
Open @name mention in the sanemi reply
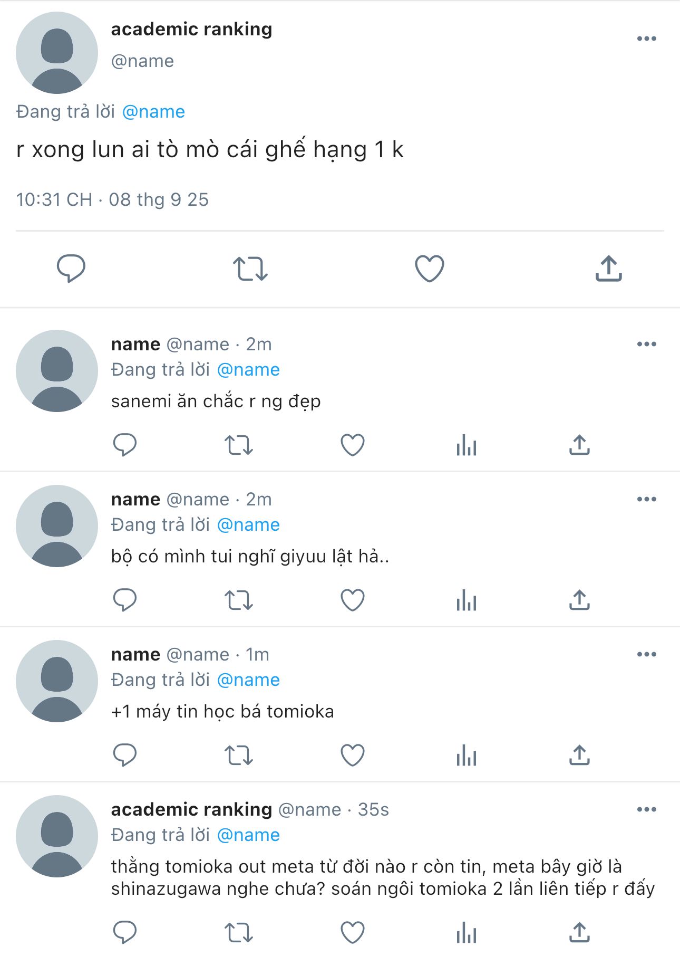pos(248,370)
